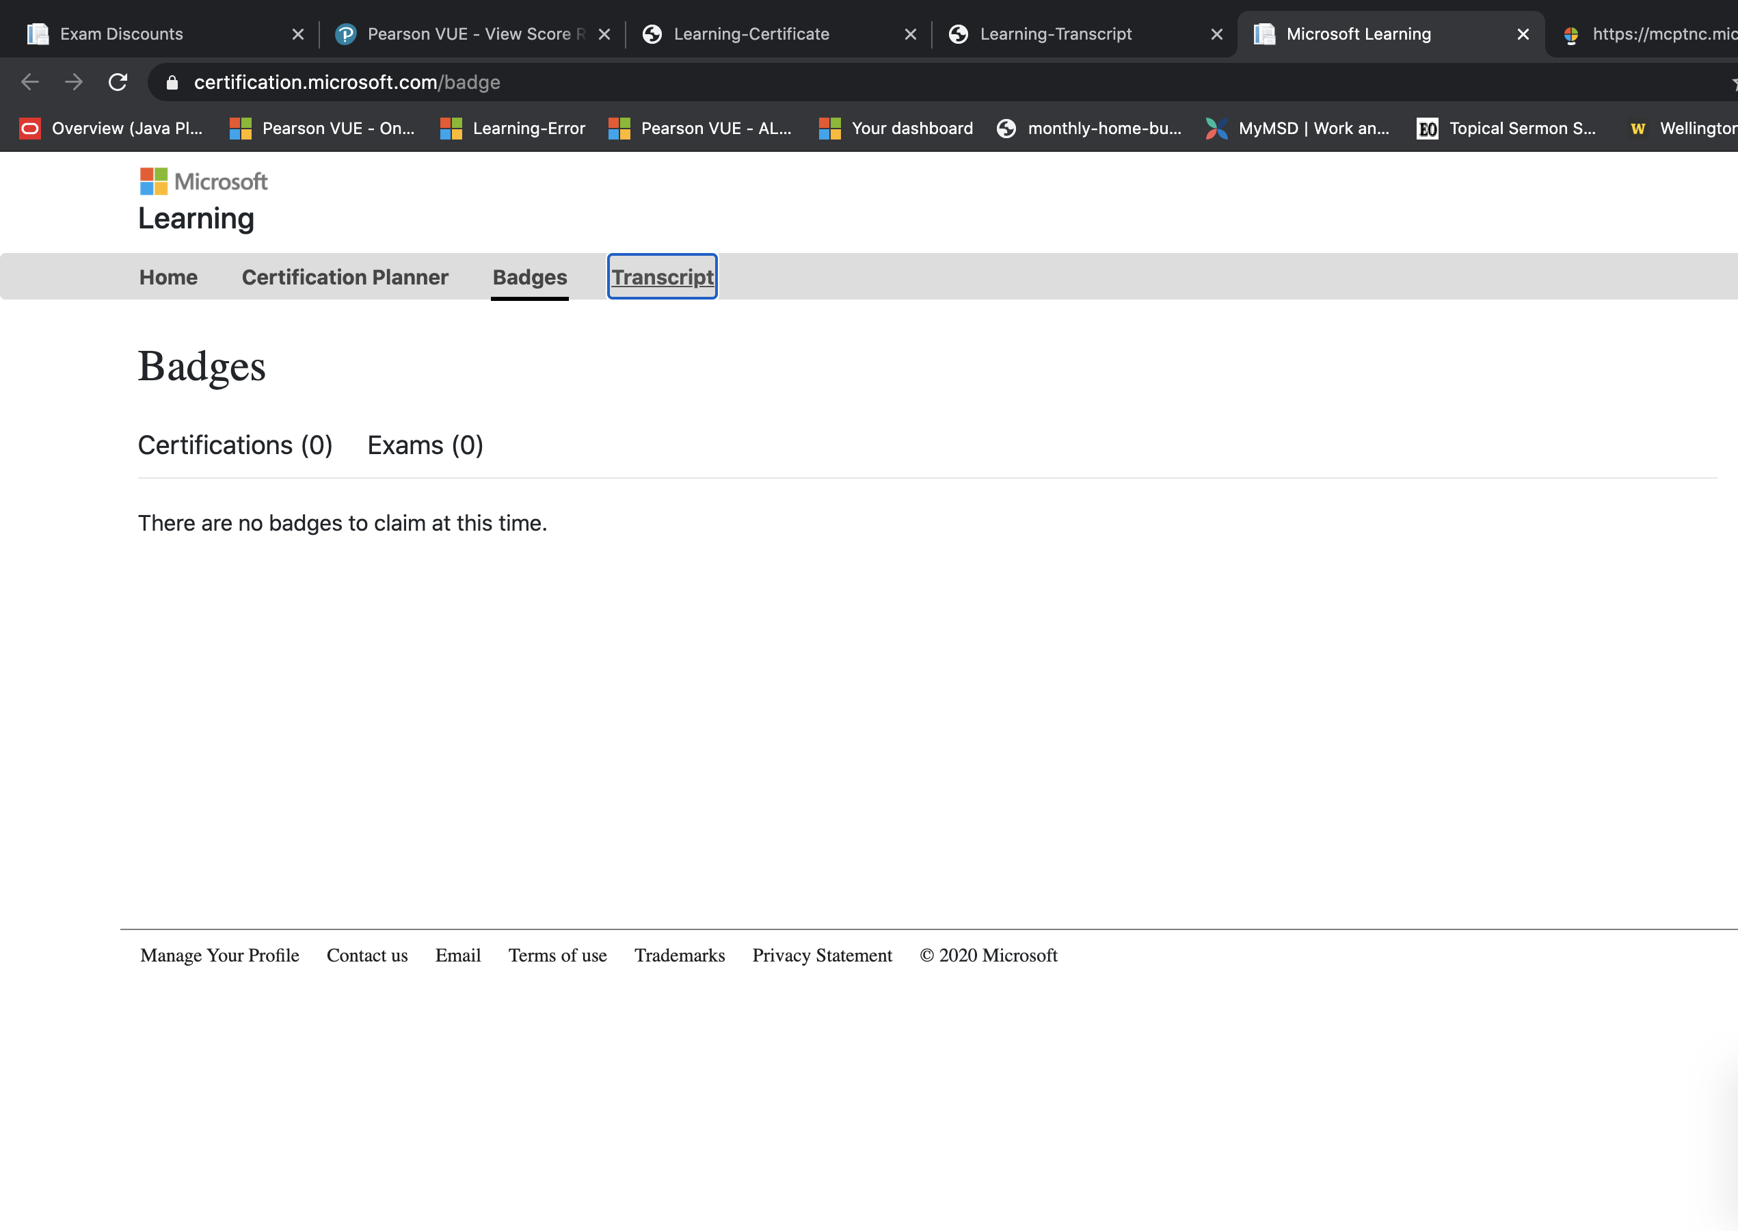Open Pearson VUE - On... bookmark
The height and width of the screenshot is (1231, 1738).
(323, 129)
